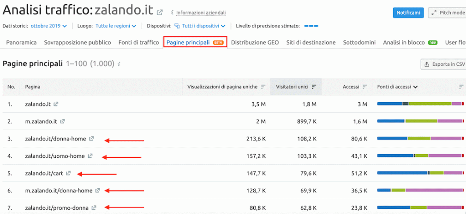
Task: Open external link icon for zalando.it/donna-home
Action: pyautogui.click(x=91, y=139)
